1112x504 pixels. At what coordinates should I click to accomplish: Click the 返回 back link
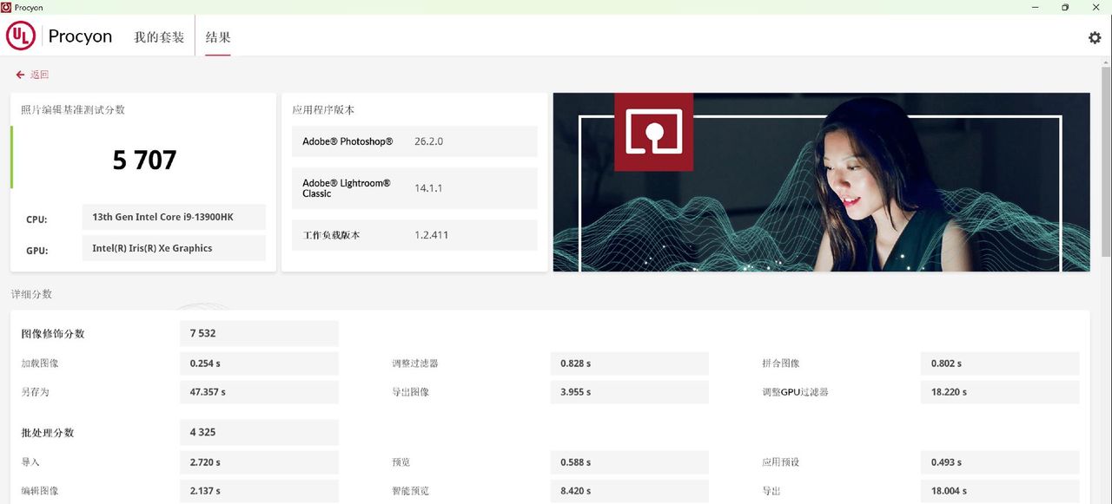tap(38, 75)
